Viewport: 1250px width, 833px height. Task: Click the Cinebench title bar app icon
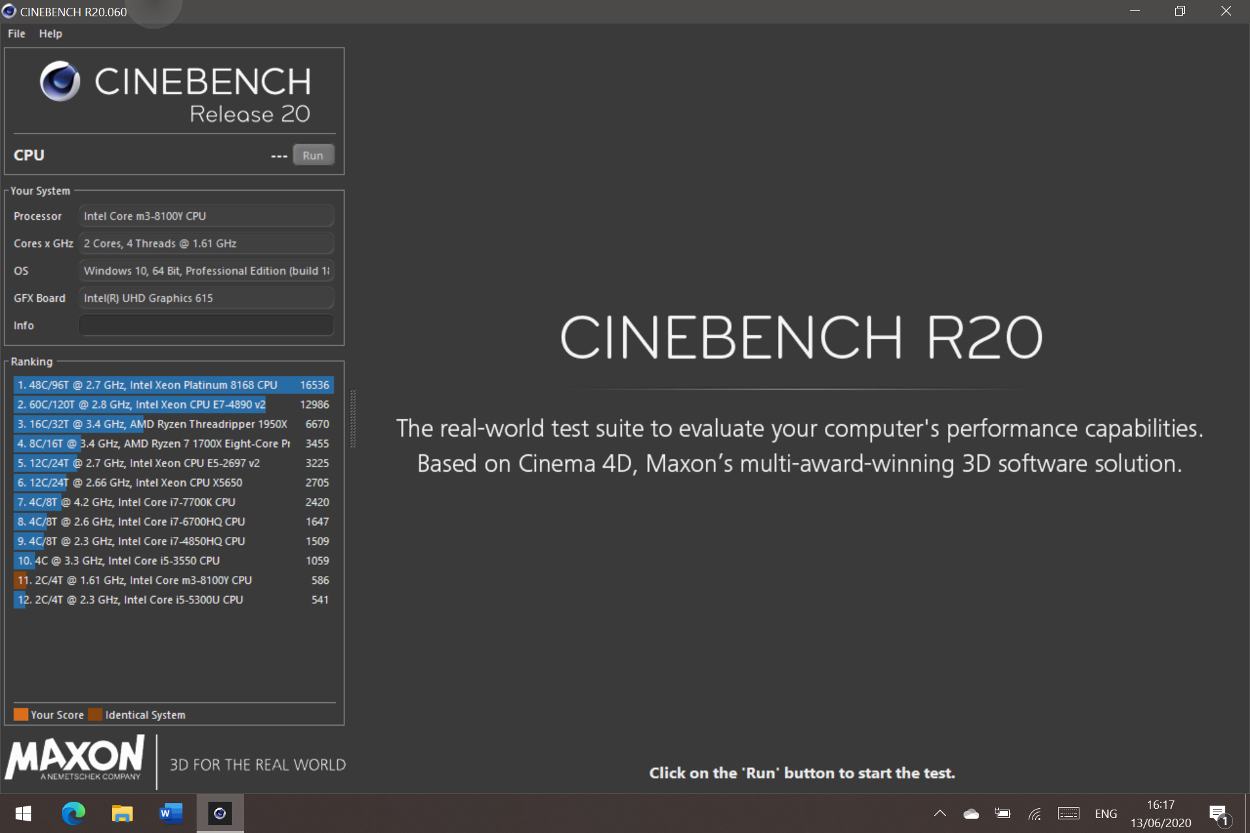point(9,11)
